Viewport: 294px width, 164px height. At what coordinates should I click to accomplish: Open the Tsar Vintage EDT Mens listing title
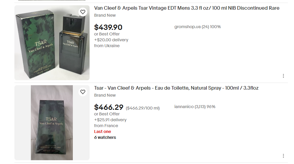click(x=187, y=8)
